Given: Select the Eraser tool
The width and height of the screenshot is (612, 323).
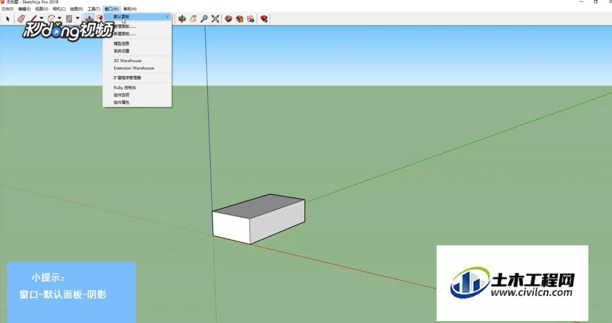Looking at the screenshot, I should coord(21,19).
